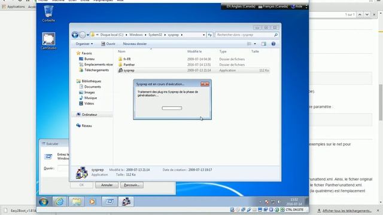Launch Windows Media Player from the taskbar

coord(92,202)
